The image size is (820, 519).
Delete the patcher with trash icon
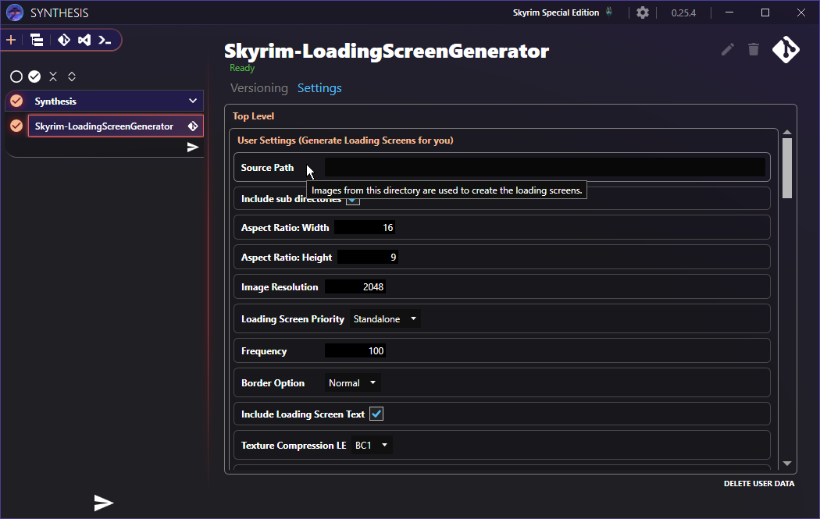click(753, 49)
